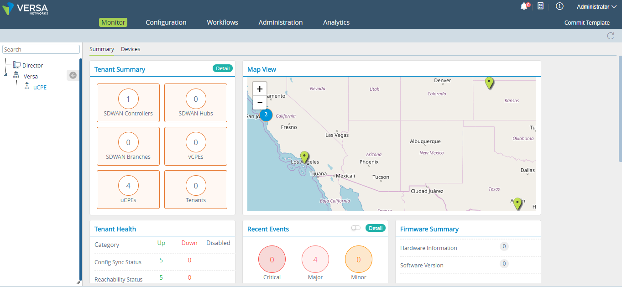This screenshot has height=287, width=622.
Task: Click the Hardware Information label
Action: 429,248
